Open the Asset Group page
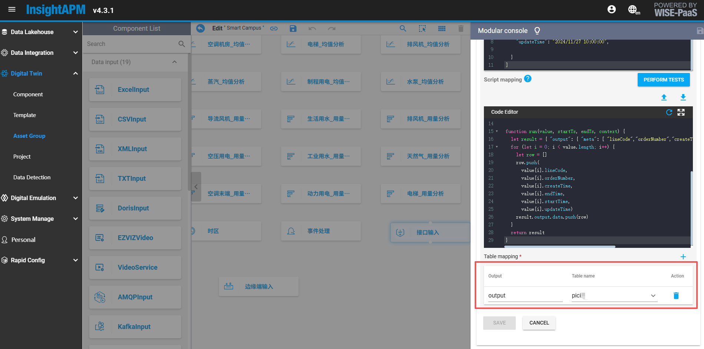The image size is (704, 349). pyautogui.click(x=29, y=136)
